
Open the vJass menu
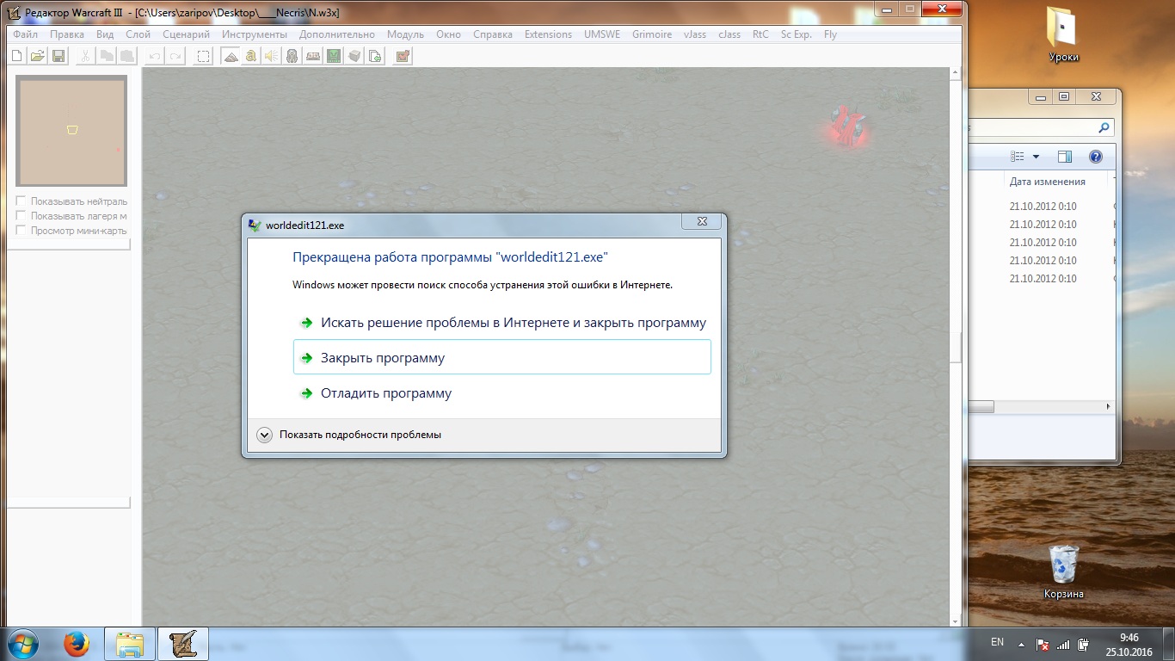694,34
